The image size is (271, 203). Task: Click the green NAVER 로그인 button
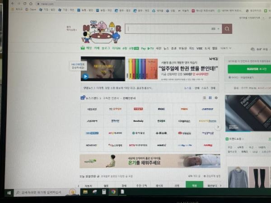[x=249, y=69]
